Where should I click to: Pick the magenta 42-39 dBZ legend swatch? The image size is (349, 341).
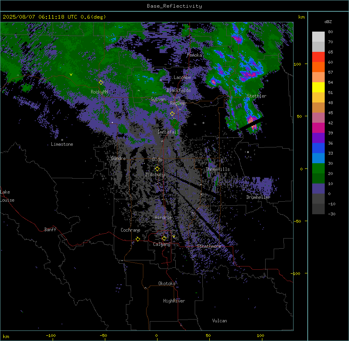coord(318,128)
